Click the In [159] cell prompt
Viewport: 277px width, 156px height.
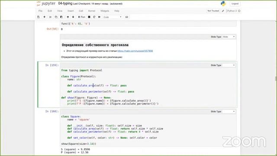point(52,65)
